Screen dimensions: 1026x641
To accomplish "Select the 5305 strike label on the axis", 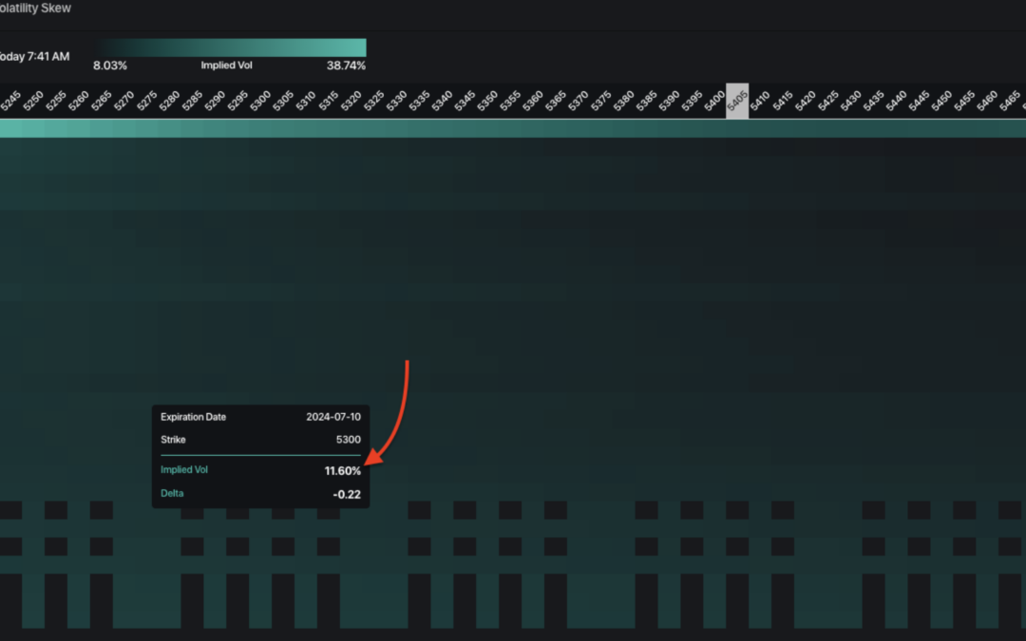I will point(283,101).
